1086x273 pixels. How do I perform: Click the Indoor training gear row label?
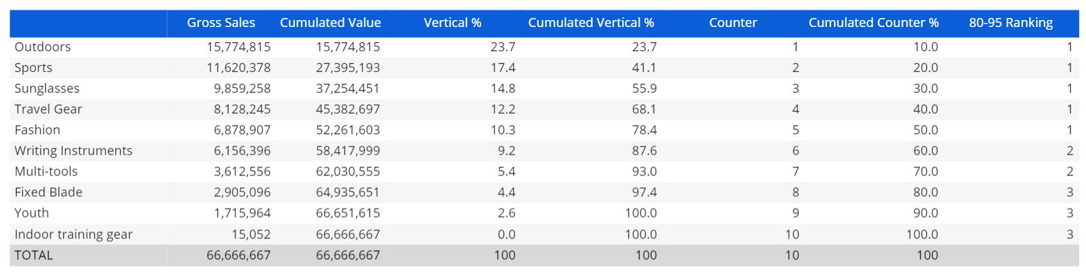click(x=74, y=234)
